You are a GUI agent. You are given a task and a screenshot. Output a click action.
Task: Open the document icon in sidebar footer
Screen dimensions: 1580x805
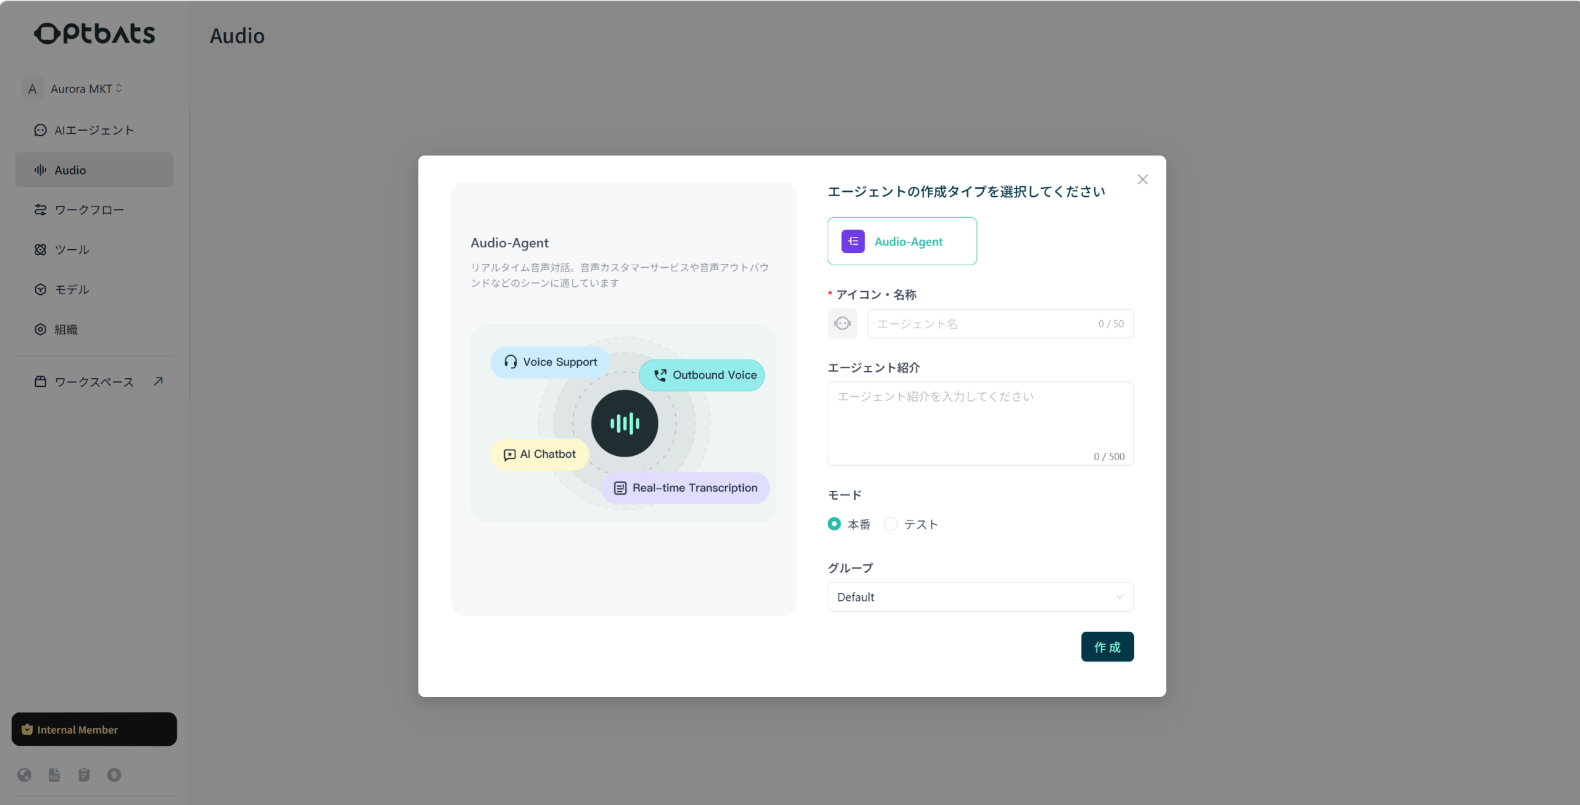[54, 775]
